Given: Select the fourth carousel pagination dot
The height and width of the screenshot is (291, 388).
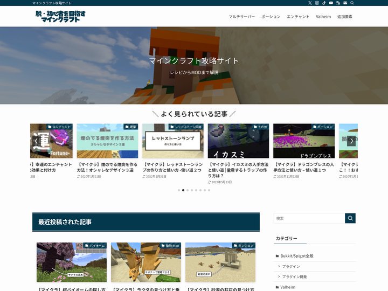Looking at the screenshot, I should coord(192,190).
